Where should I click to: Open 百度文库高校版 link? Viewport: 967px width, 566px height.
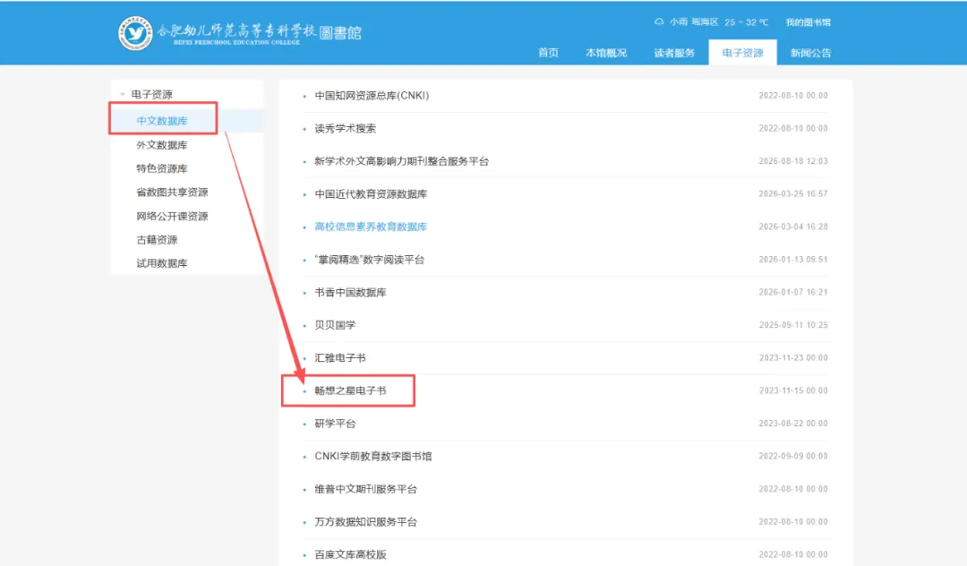coord(350,554)
